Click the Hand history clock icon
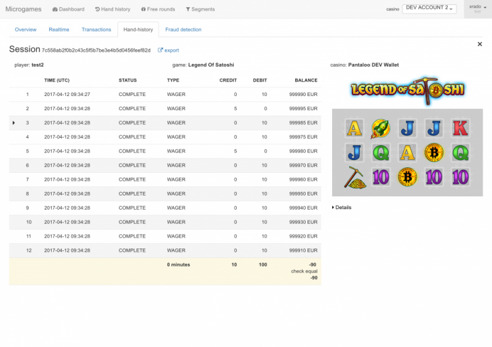The width and height of the screenshot is (492, 347). [97, 9]
